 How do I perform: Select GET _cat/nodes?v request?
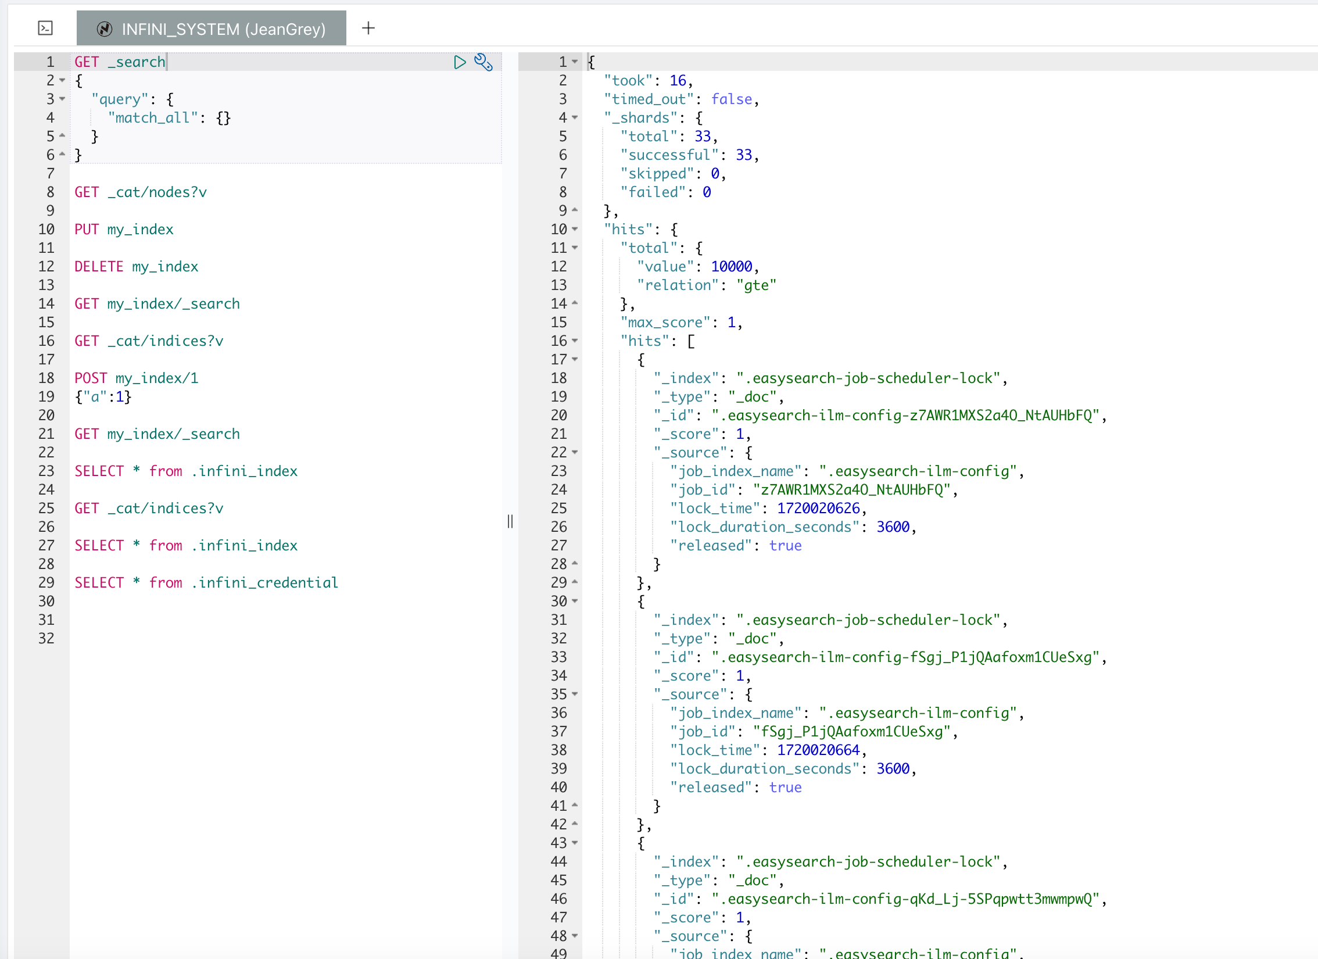(x=141, y=192)
